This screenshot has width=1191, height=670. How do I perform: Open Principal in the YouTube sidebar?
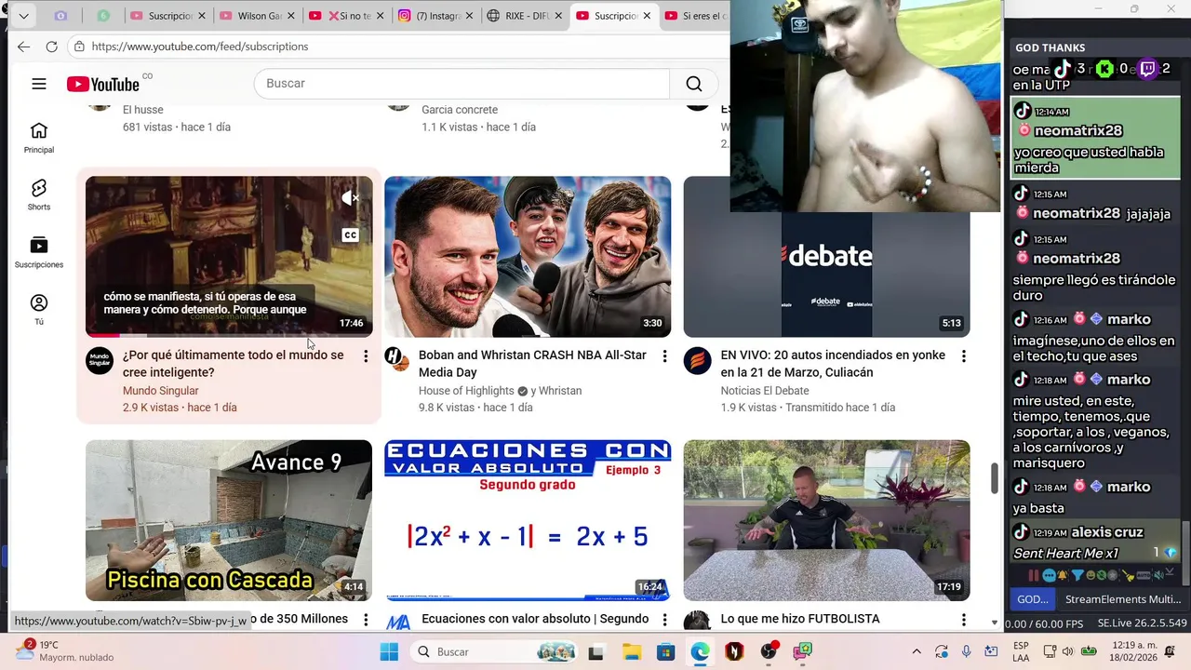[39, 138]
